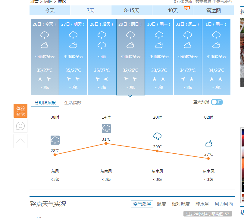Click the rain icon on 26日 card
Screen dimensions: 244x218
[45, 35]
